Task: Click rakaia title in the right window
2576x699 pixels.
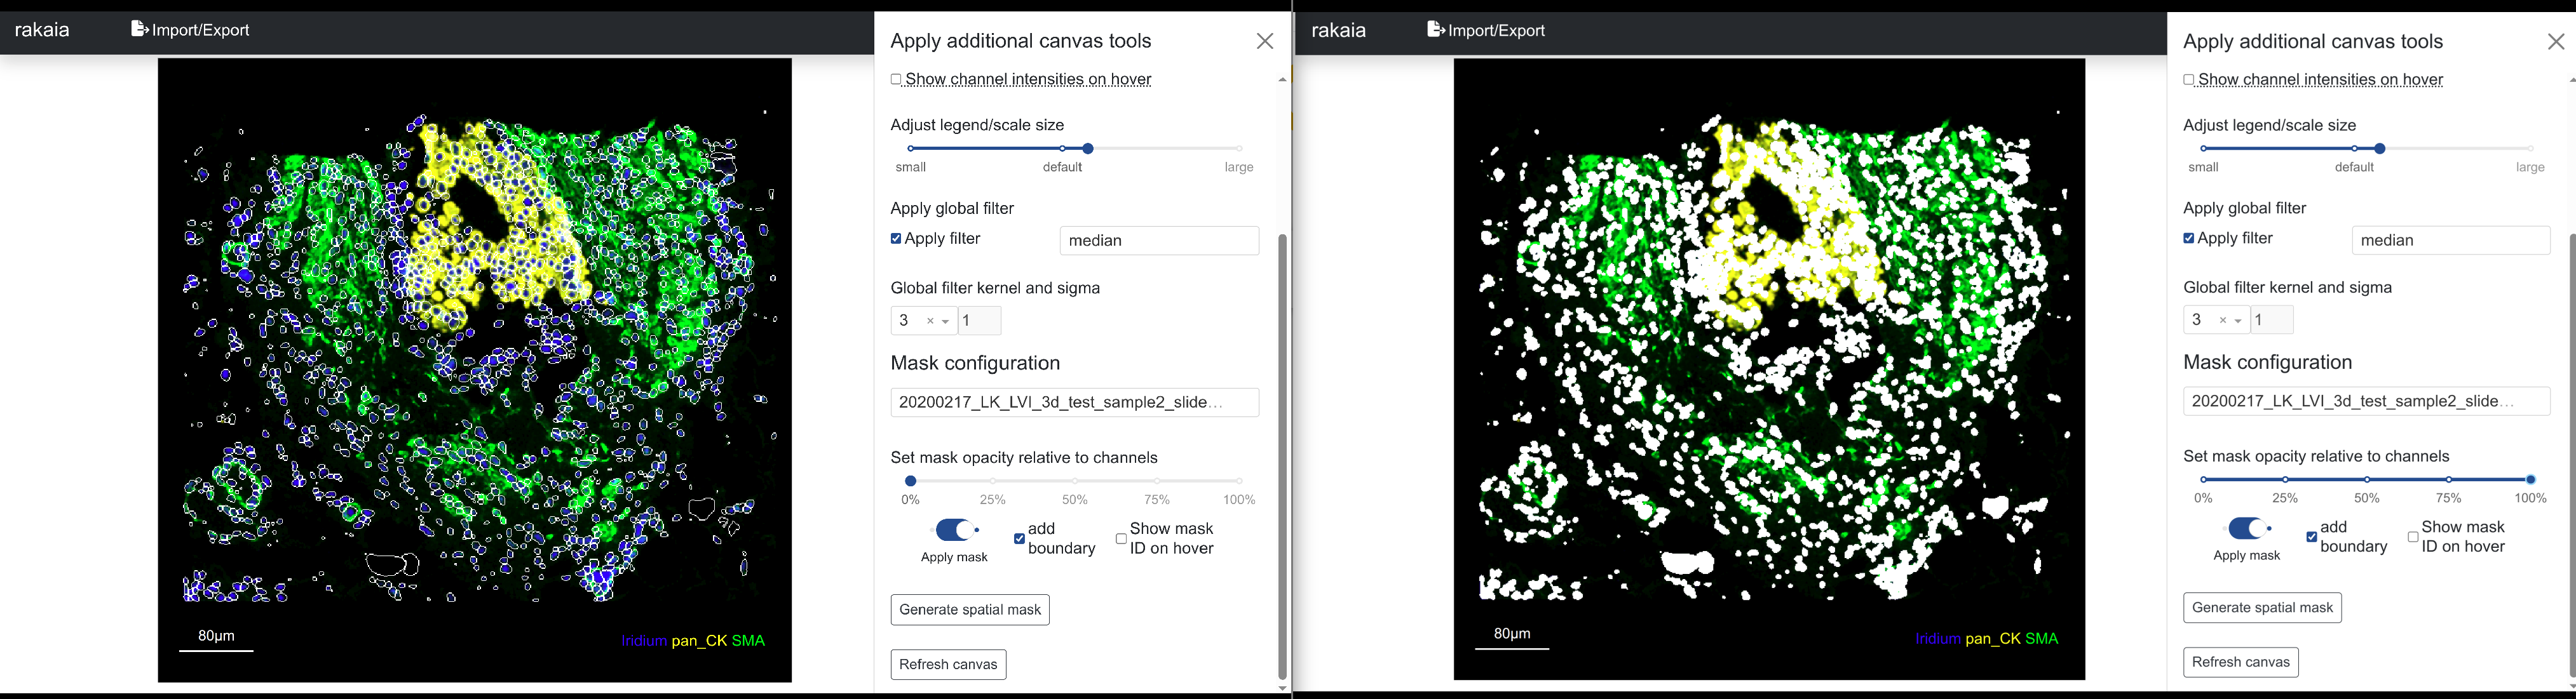Action: pos(1338,30)
